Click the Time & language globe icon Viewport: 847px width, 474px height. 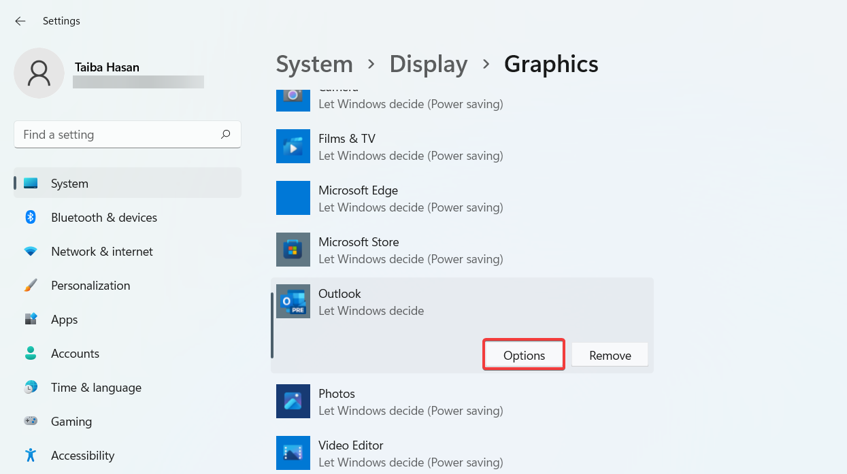31,388
